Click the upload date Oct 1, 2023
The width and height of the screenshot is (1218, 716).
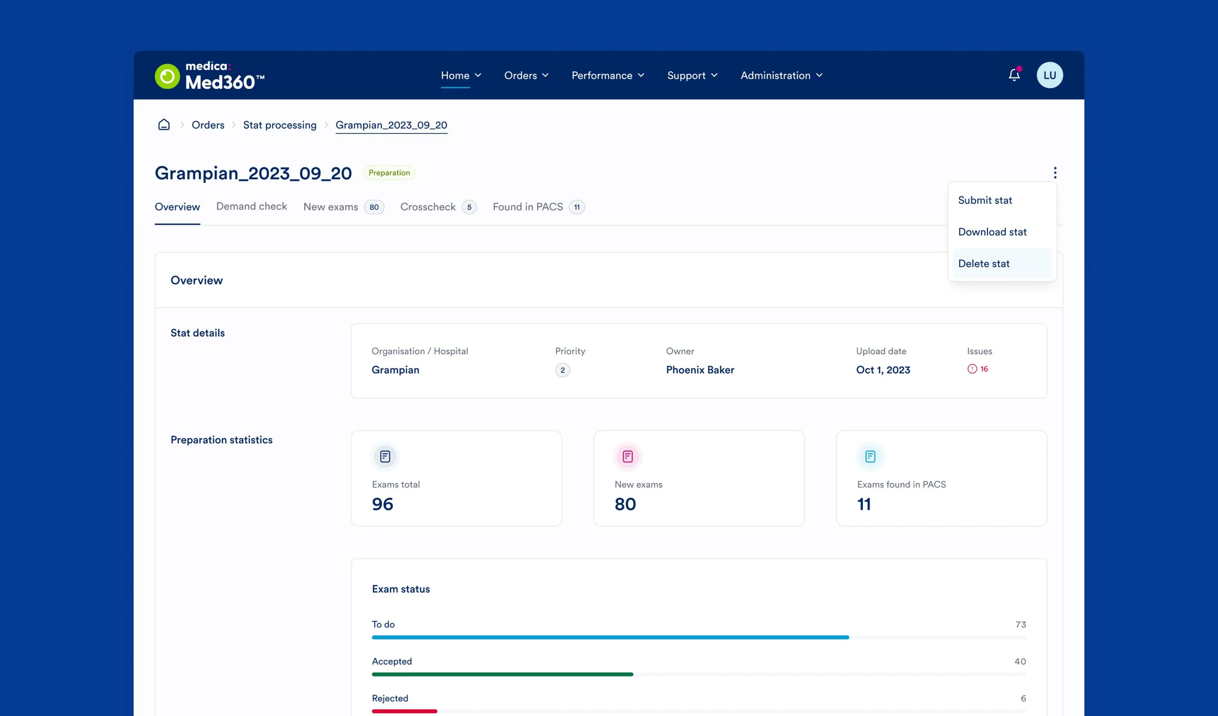(x=883, y=370)
